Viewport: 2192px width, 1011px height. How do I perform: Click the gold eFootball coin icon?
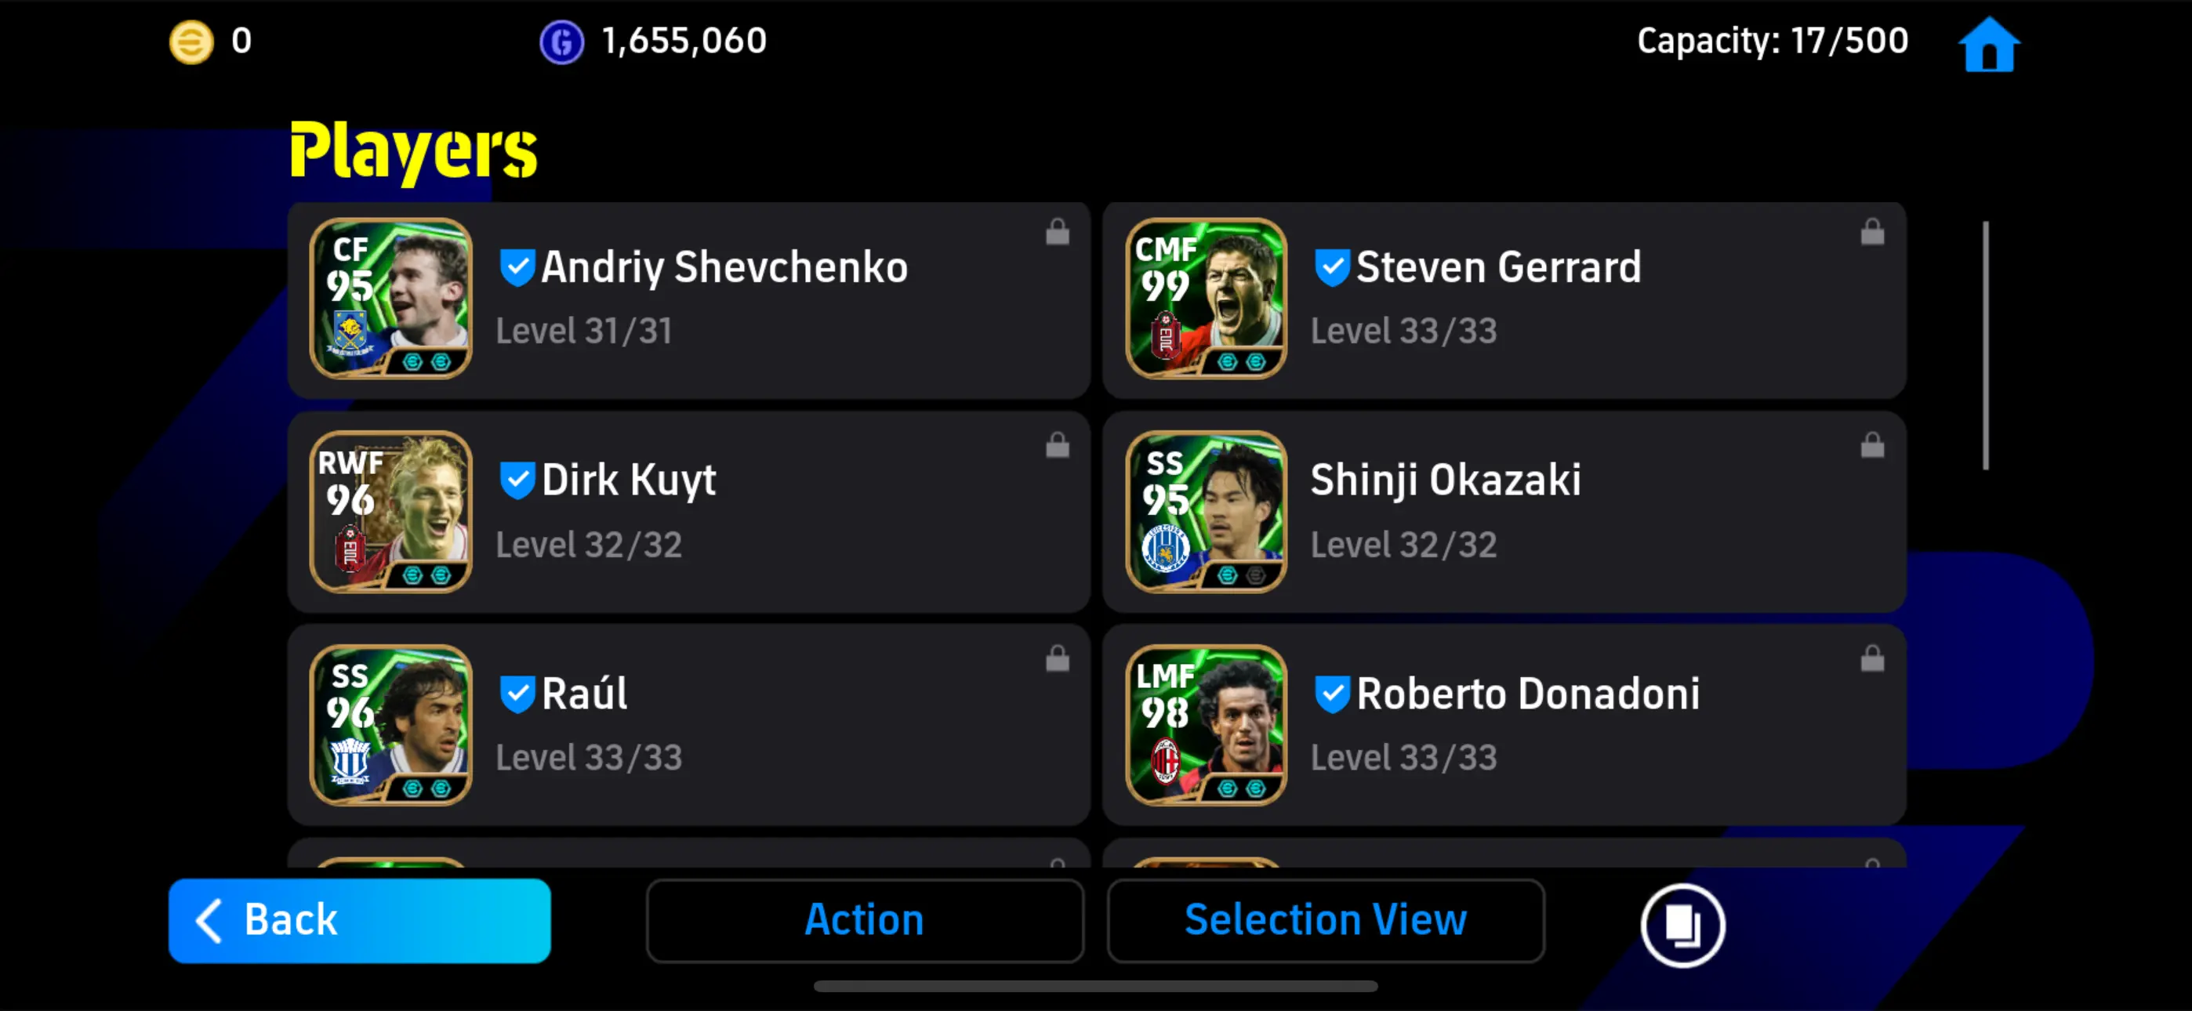coord(191,42)
